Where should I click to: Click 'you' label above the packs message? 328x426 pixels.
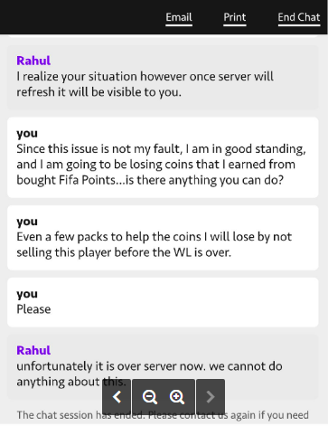pyautogui.click(x=27, y=222)
